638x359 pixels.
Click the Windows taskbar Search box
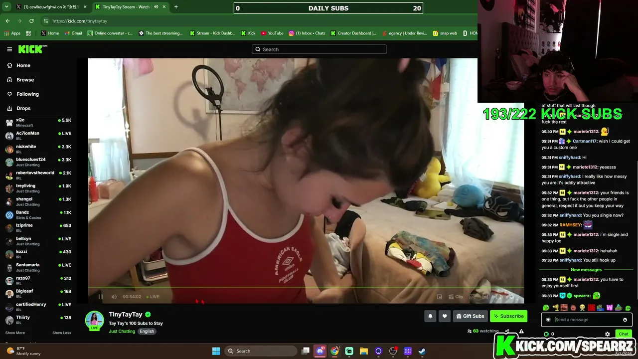pyautogui.click(x=260, y=351)
